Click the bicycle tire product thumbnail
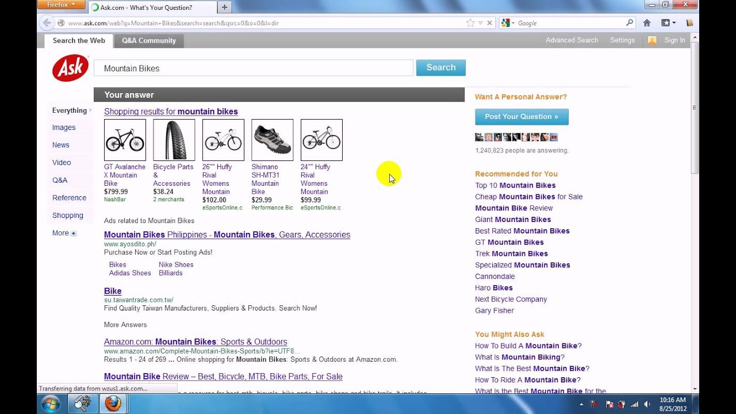 pyautogui.click(x=174, y=140)
